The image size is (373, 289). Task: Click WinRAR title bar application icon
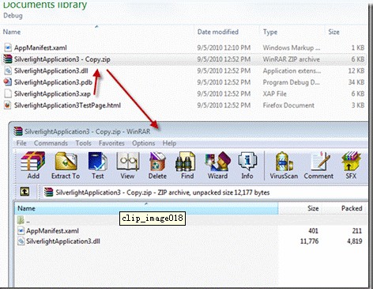pos(18,131)
